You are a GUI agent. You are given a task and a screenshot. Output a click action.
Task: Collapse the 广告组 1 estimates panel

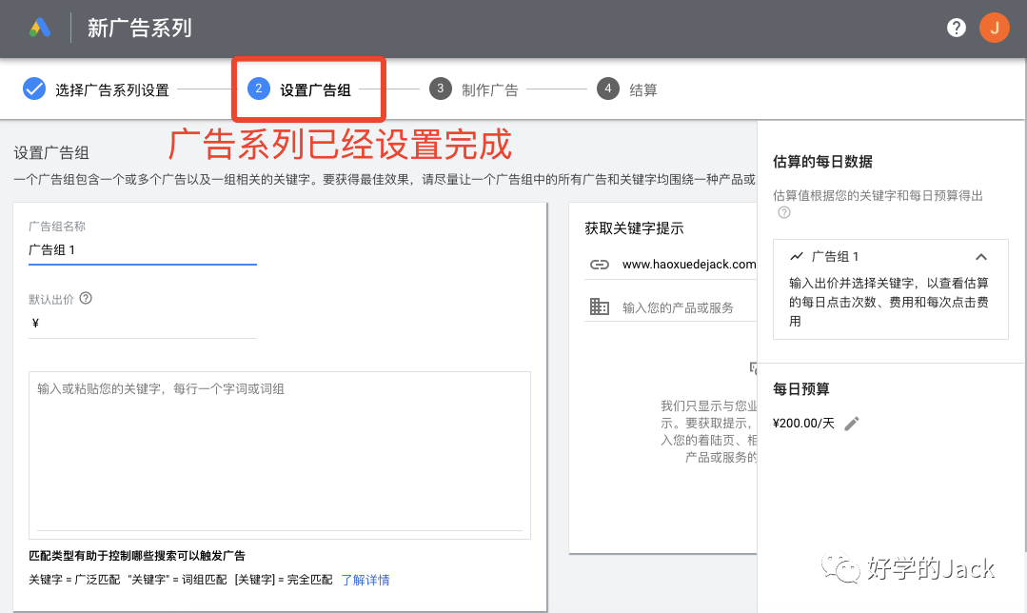[x=980, y=256]
